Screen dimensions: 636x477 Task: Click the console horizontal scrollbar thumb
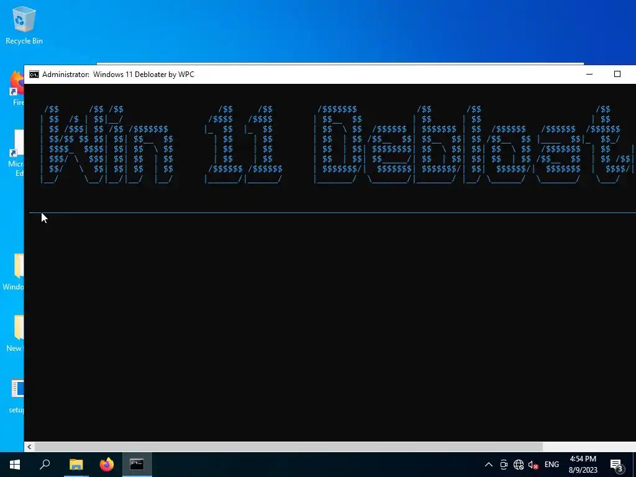point(288,447)
